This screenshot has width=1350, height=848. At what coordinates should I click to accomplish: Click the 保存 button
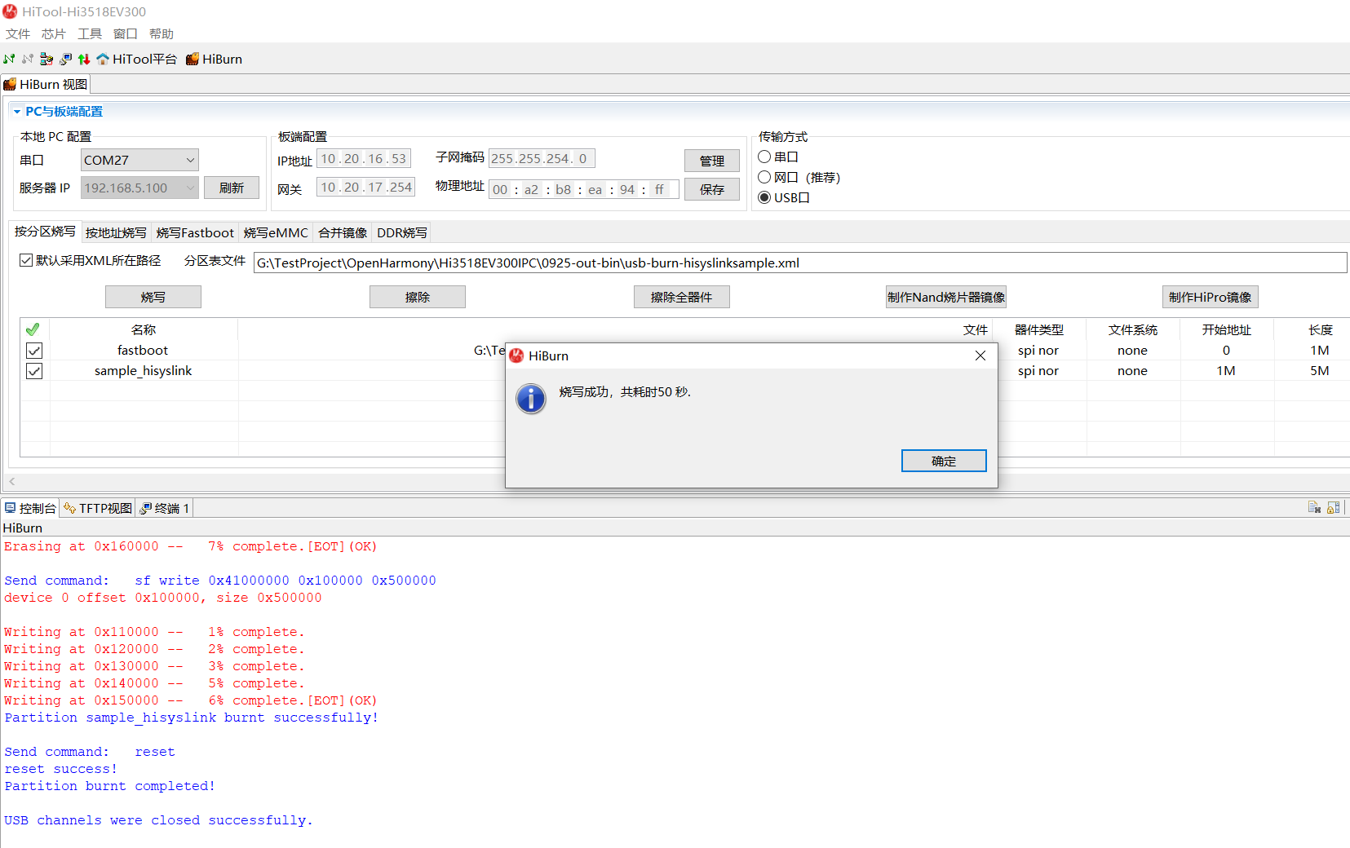point(712,189)
